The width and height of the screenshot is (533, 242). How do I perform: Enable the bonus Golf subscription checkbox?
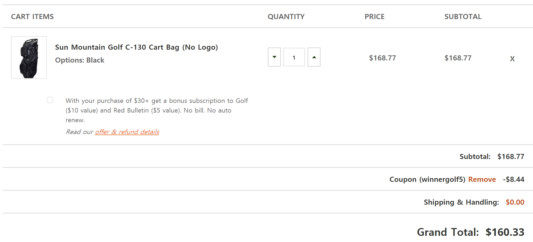[x=50, y=100]
